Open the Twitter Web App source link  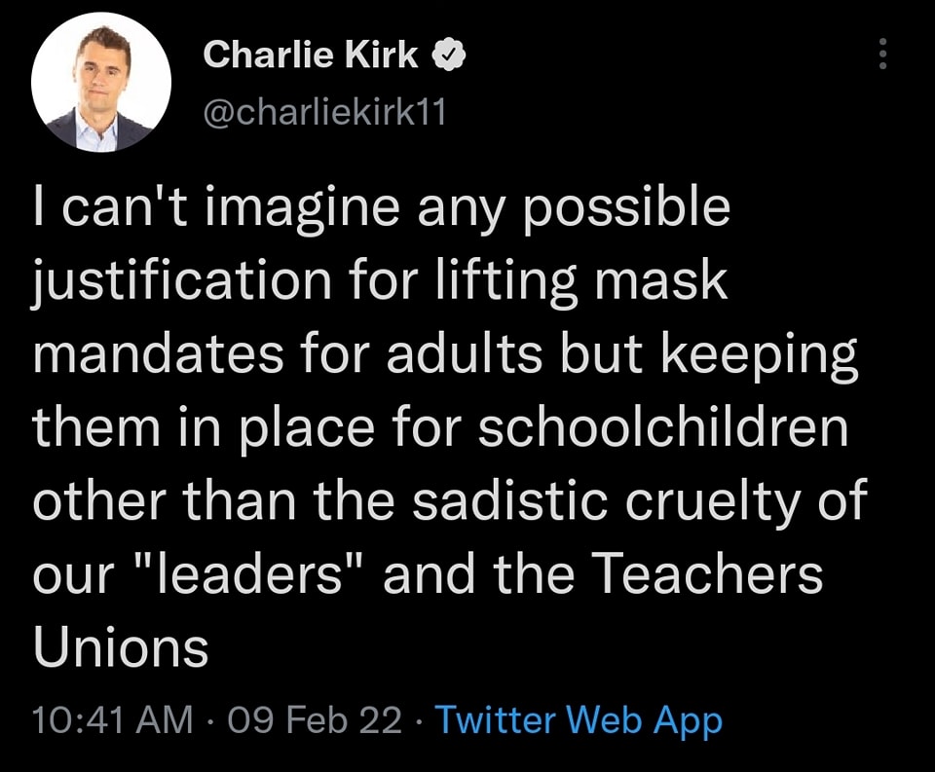click(579, 720)
